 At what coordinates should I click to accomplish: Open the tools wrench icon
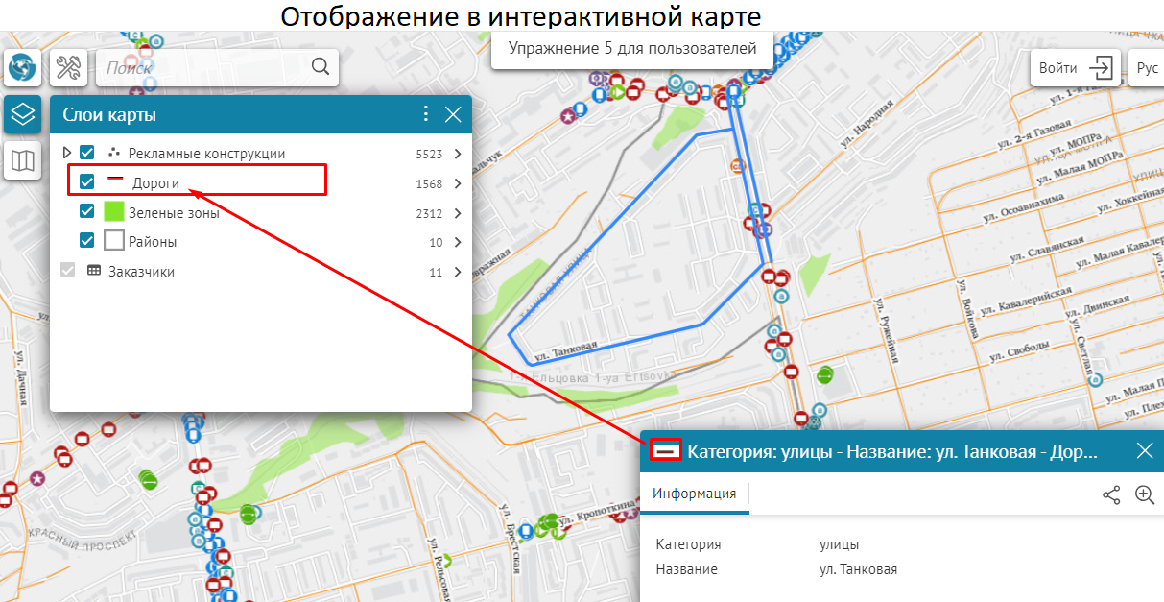tap(68, 68)
